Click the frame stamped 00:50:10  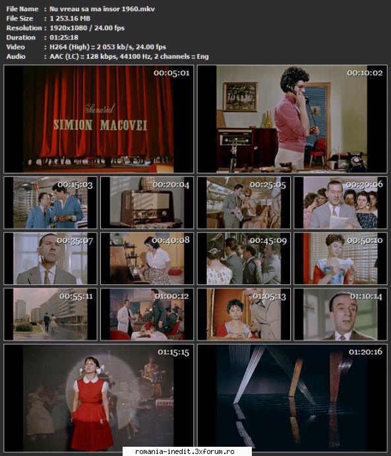click(x=340, y=258)
